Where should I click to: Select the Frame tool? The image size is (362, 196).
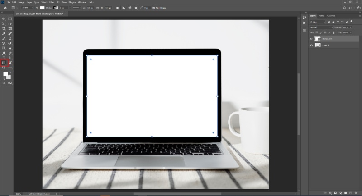(x=10, y=29)
